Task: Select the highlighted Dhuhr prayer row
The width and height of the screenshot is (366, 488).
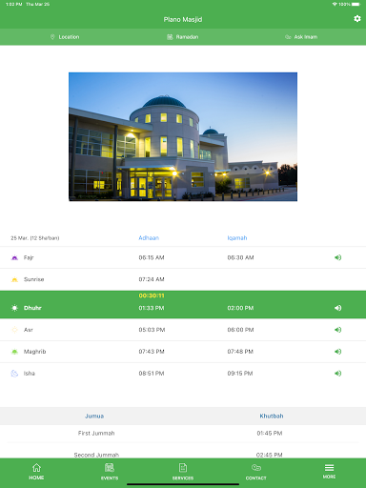Action: [183, 305]
